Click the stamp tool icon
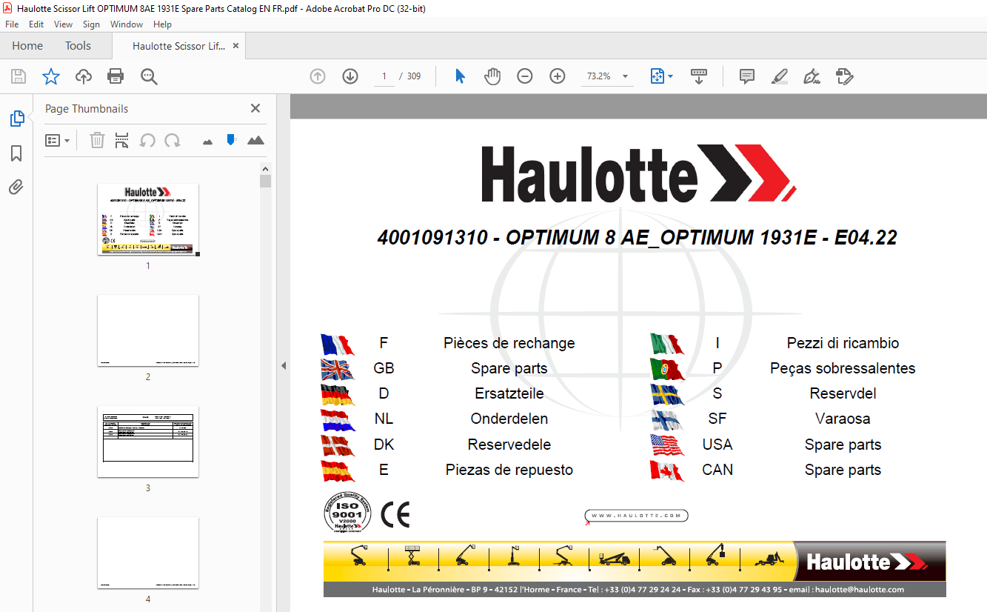The image size is (987, 612). tap(844, 76)
